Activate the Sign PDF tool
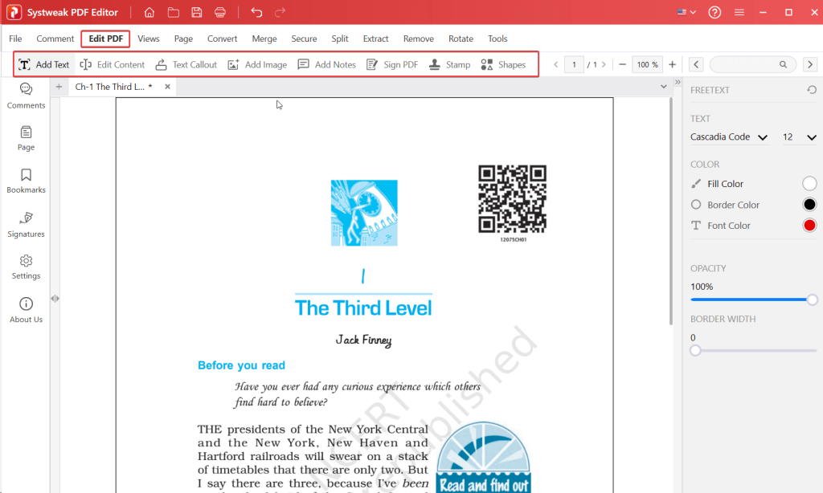This screenshot has width=823, height=493. point(391,64)
